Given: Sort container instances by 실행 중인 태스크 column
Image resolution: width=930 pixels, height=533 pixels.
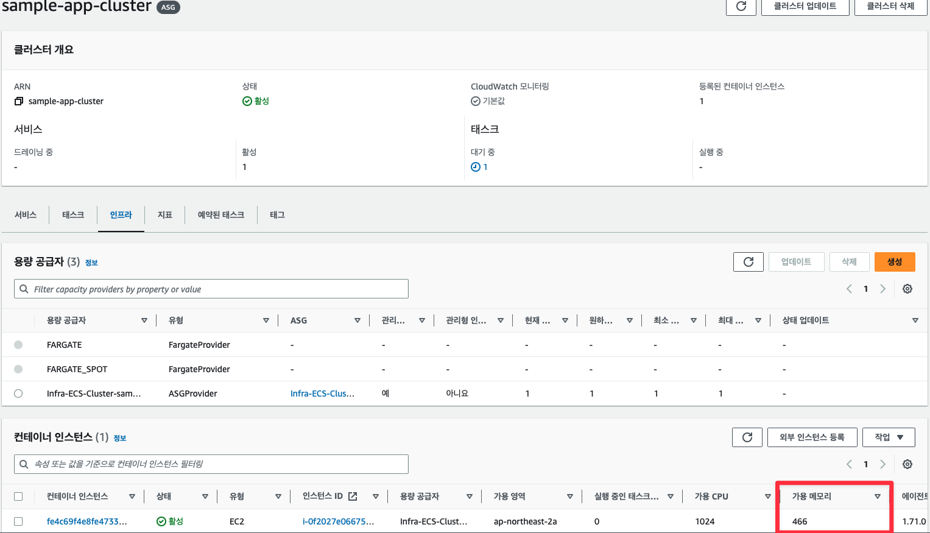Looking at the screenshot, I should 671,496.
